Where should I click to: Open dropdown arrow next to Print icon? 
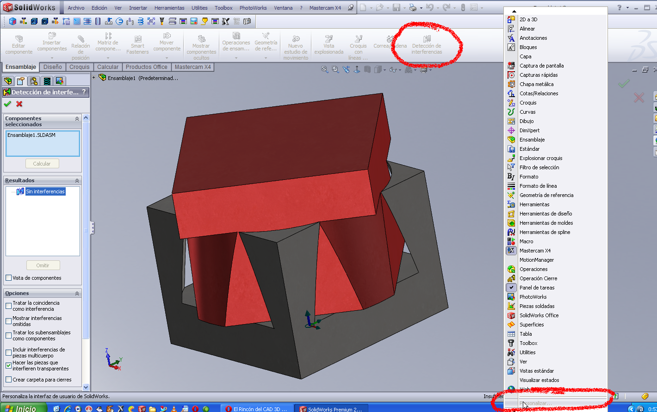tap(421, 8)
